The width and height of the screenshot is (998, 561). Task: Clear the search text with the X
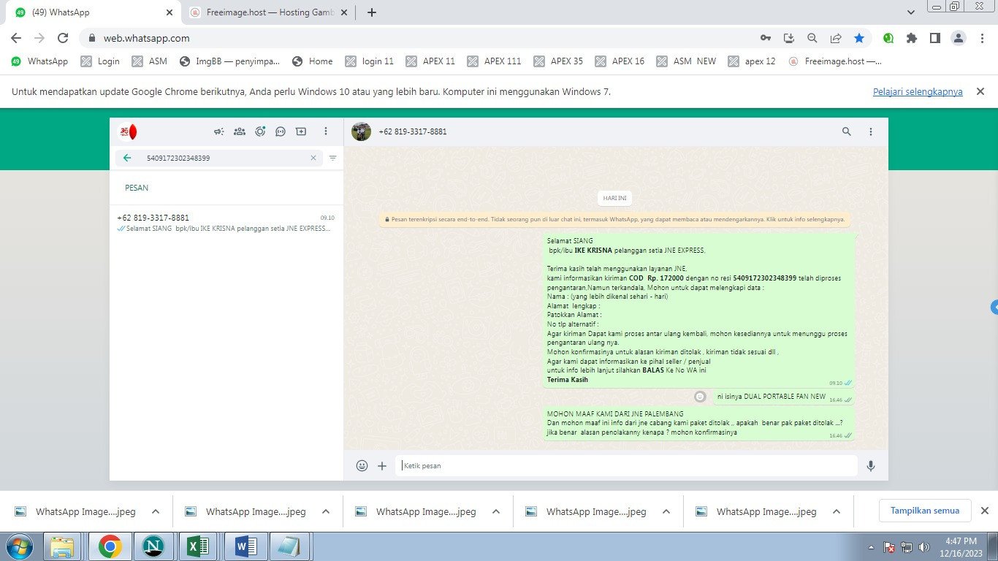[313, 158]
